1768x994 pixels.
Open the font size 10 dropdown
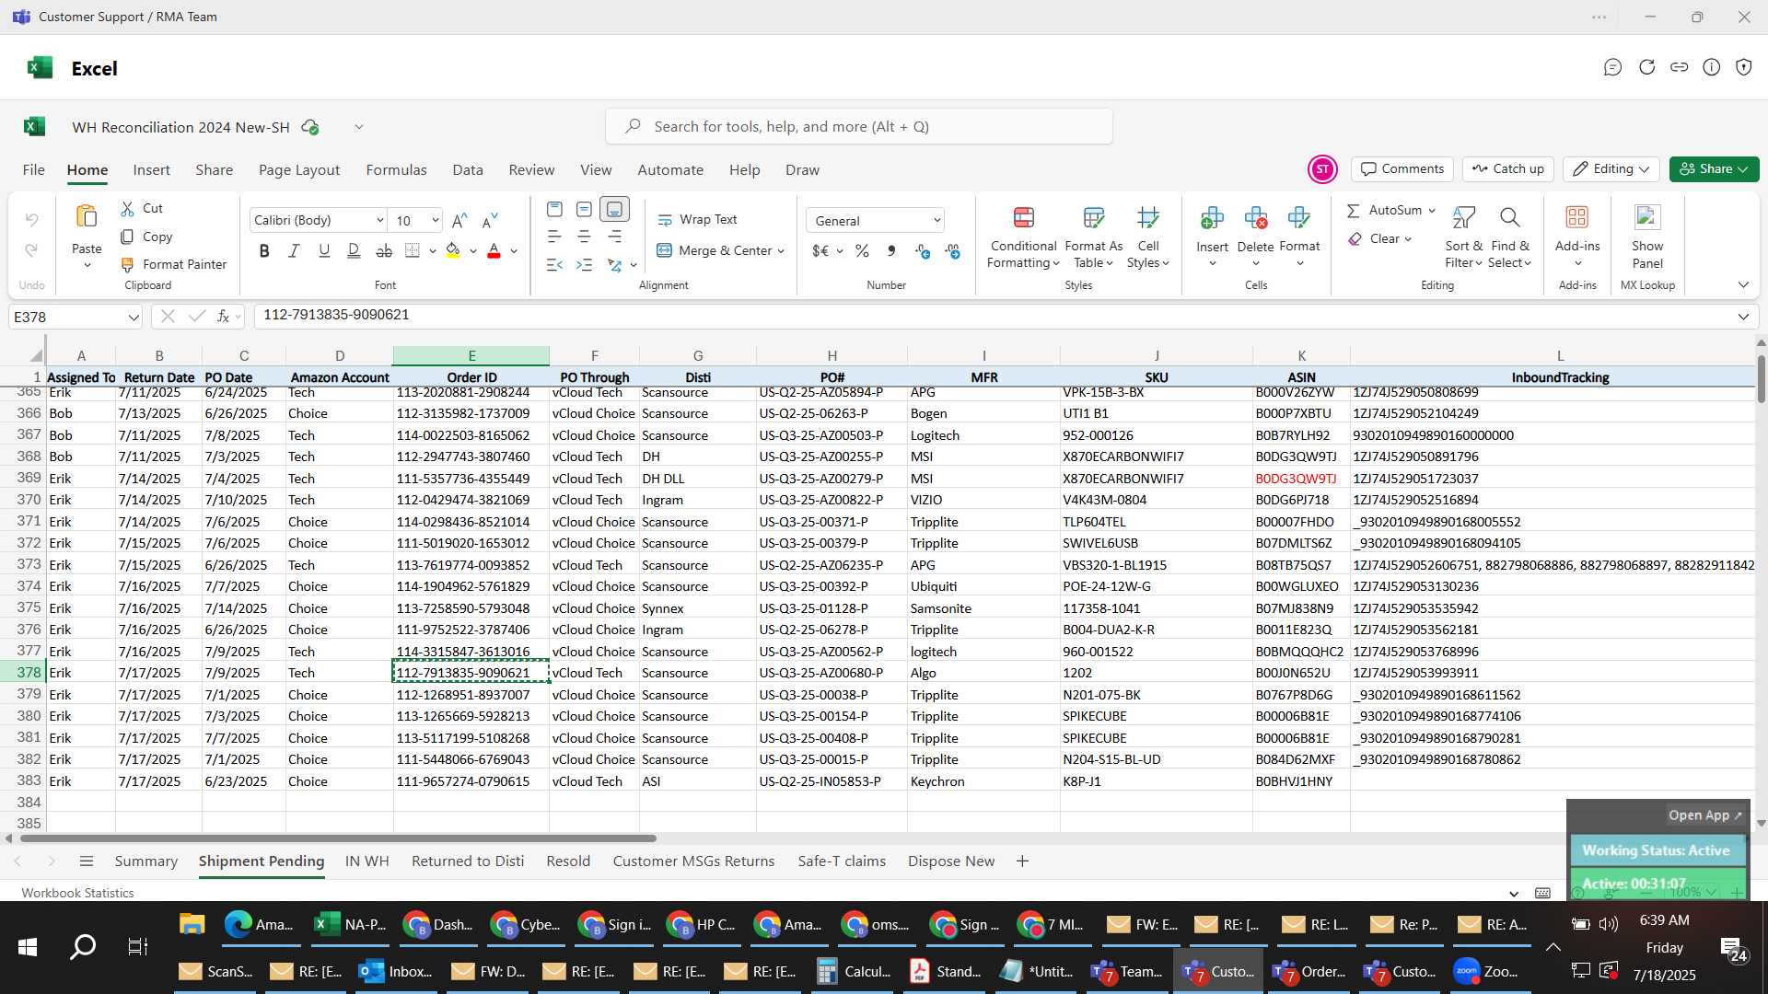[435, 221]
